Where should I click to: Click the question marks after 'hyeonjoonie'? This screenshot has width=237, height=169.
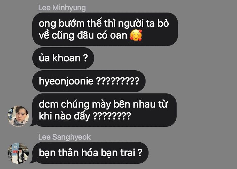tap(118, 81)
